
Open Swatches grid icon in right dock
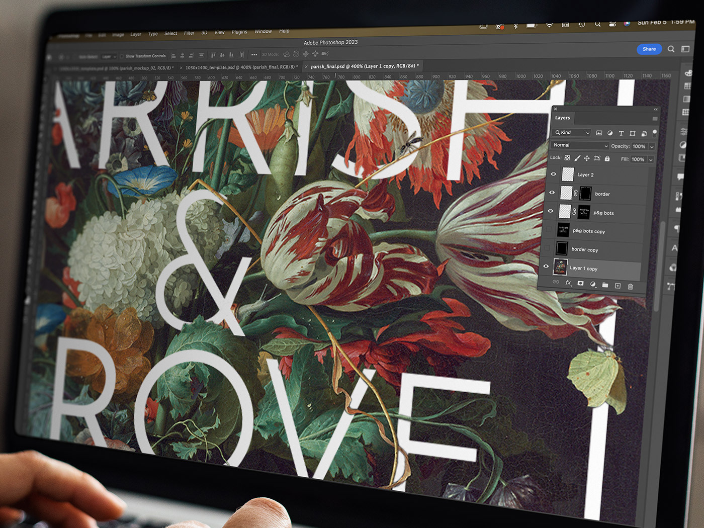(687, 86)
